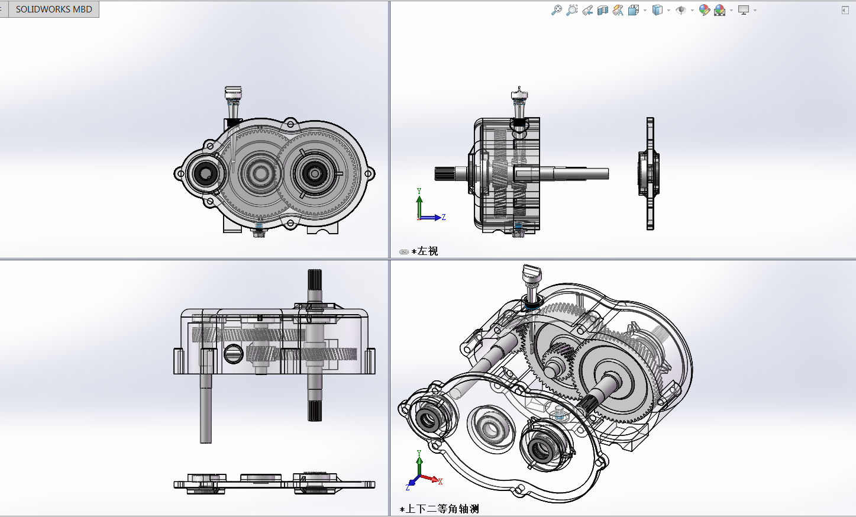This screenshot has width=856, height=517.
Task: Click the Previous View icon
Action: [587, 10]
